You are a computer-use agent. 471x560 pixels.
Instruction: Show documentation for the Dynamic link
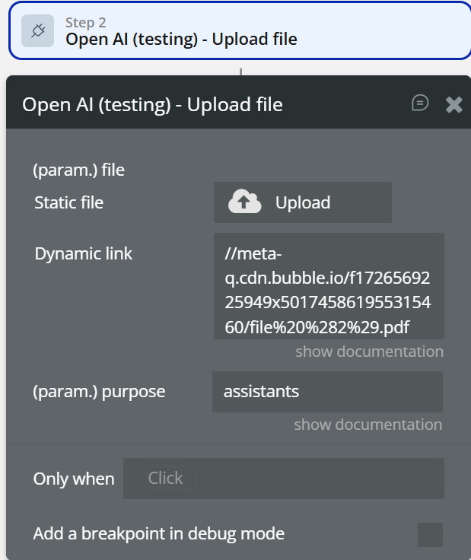(x=369, y=352)
